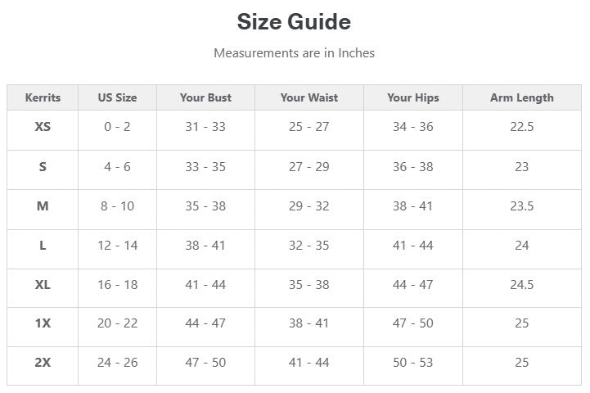Viewport: 590px width, 393px height.
Task: Select the waist value 32 - 35
Action: tap(309, 245)
